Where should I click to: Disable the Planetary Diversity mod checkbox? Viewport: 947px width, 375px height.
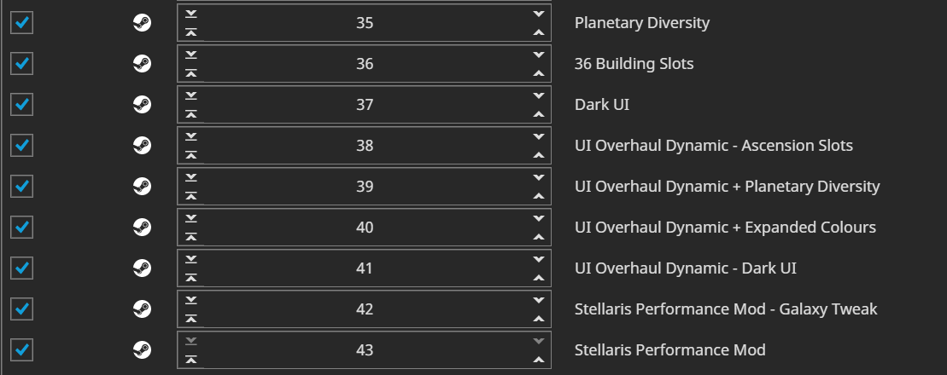[21, 23]
